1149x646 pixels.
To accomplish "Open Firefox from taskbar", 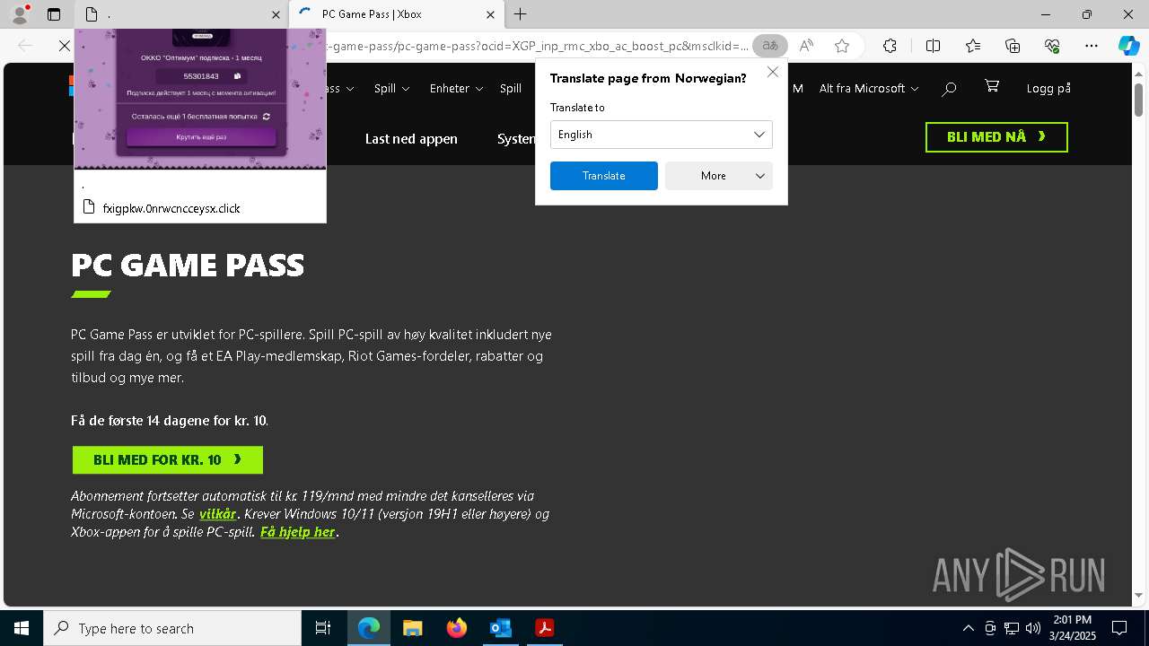I will [457, 628].
